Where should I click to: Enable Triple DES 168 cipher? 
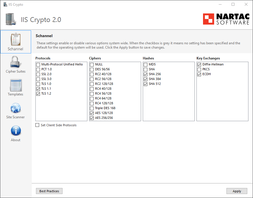92,108
